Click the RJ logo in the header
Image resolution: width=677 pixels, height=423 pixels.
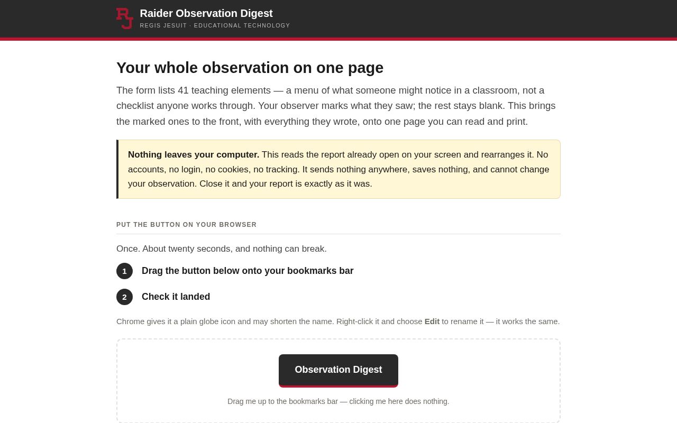click(x=125, y=19)
